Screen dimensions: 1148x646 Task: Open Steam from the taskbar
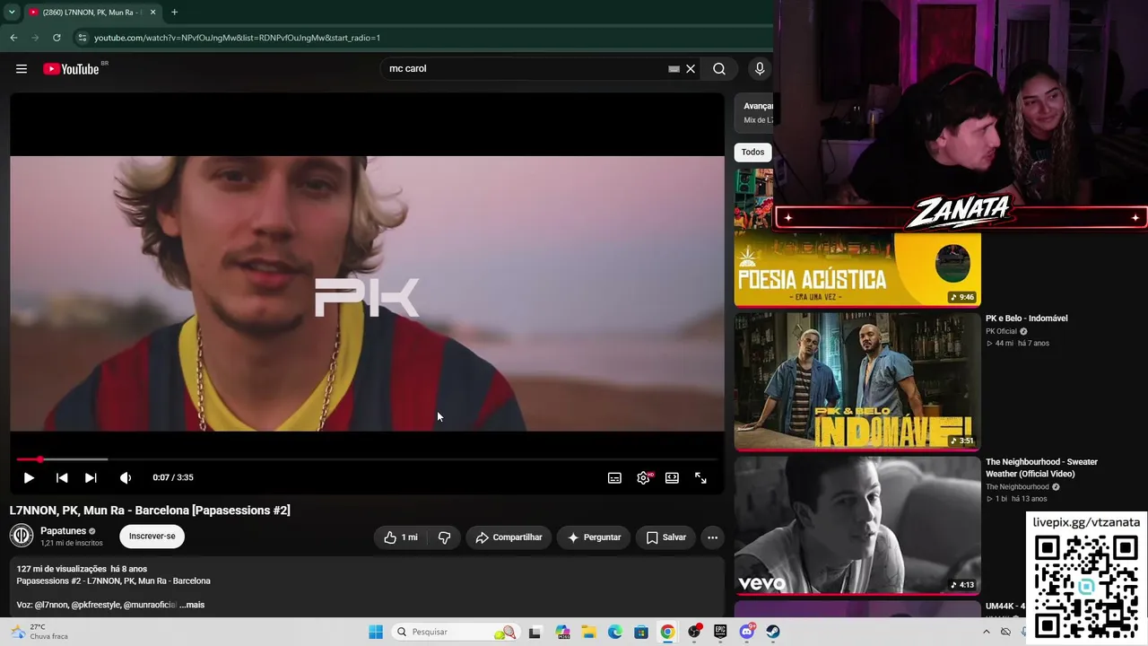(773, 632)
